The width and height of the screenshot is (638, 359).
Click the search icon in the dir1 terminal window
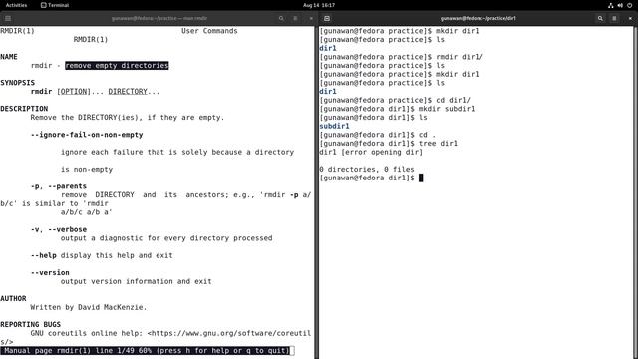[x=600, y=18]
